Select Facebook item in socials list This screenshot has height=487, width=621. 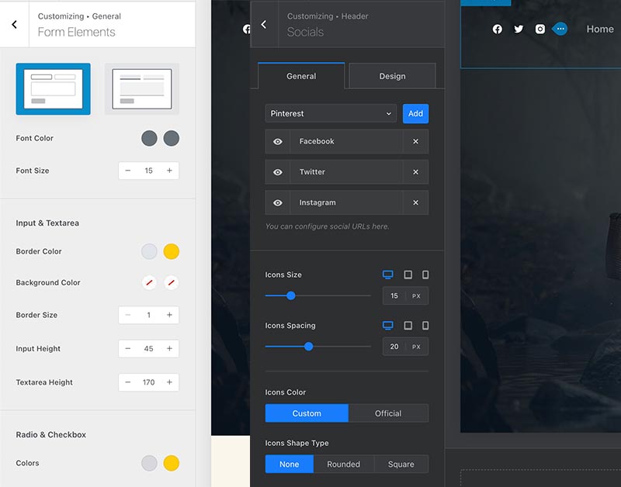coord(346,141)
